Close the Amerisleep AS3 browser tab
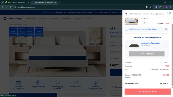Screen dimensions: 173x97 tap(56, 2)
